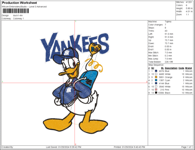The image size is (195, 150).
Task: Click the barcode under the worksheet title
Action: point(16,11)
